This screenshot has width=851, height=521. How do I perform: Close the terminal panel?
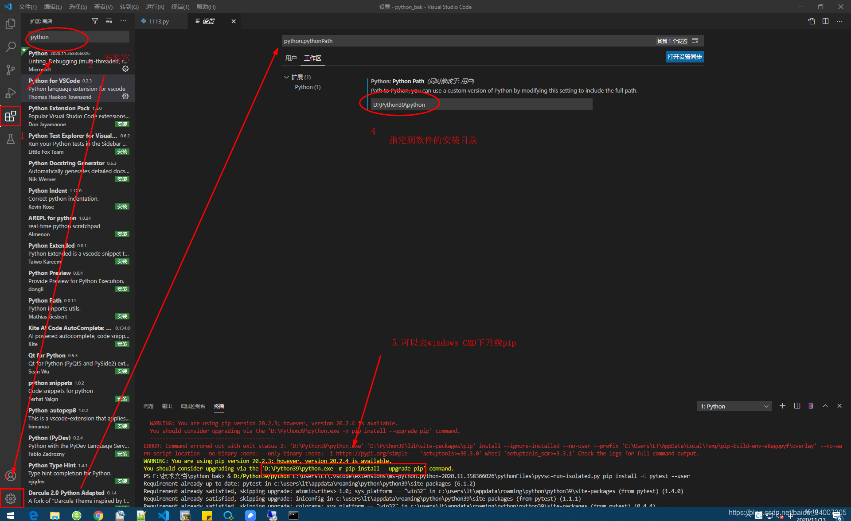pos(839,406)
